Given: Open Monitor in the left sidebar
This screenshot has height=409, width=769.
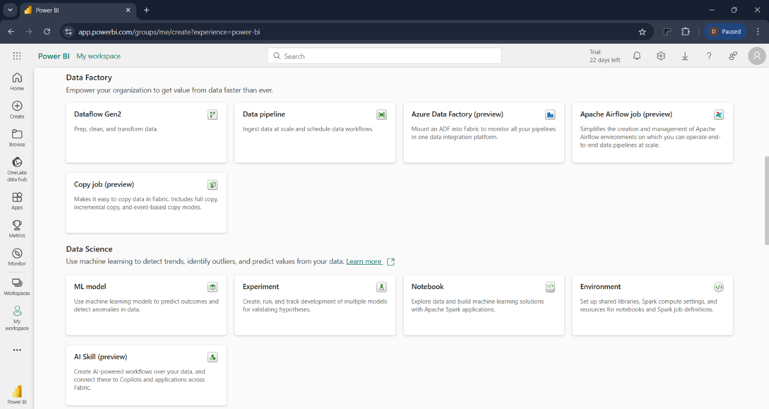Looking at the screenshot, I should point(17,257).
